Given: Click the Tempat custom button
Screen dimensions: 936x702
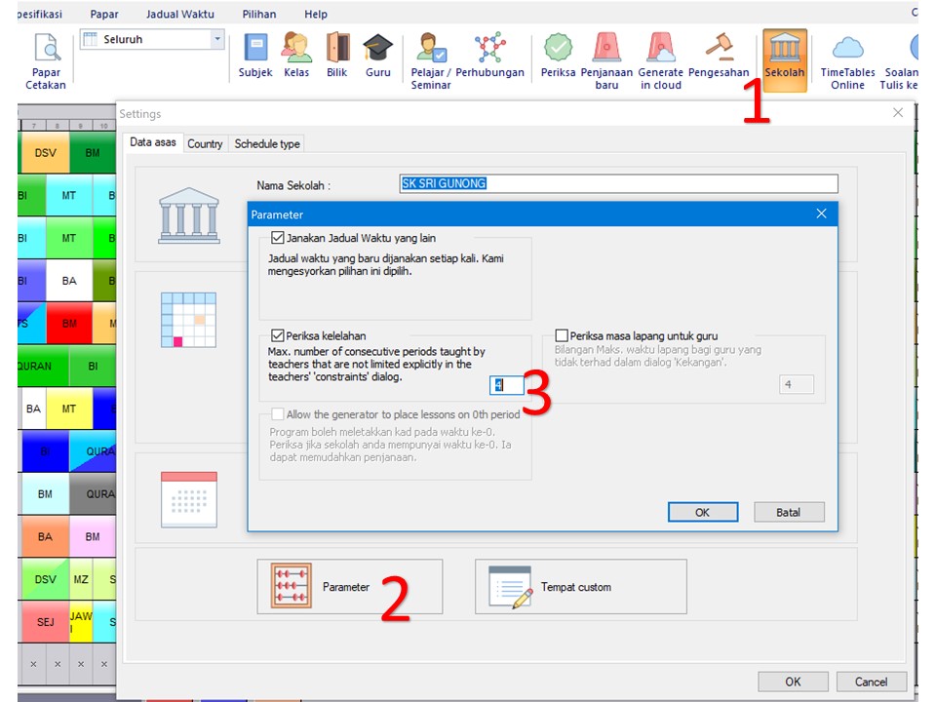Looking at the screenshot, I should (x=580, y=587).
